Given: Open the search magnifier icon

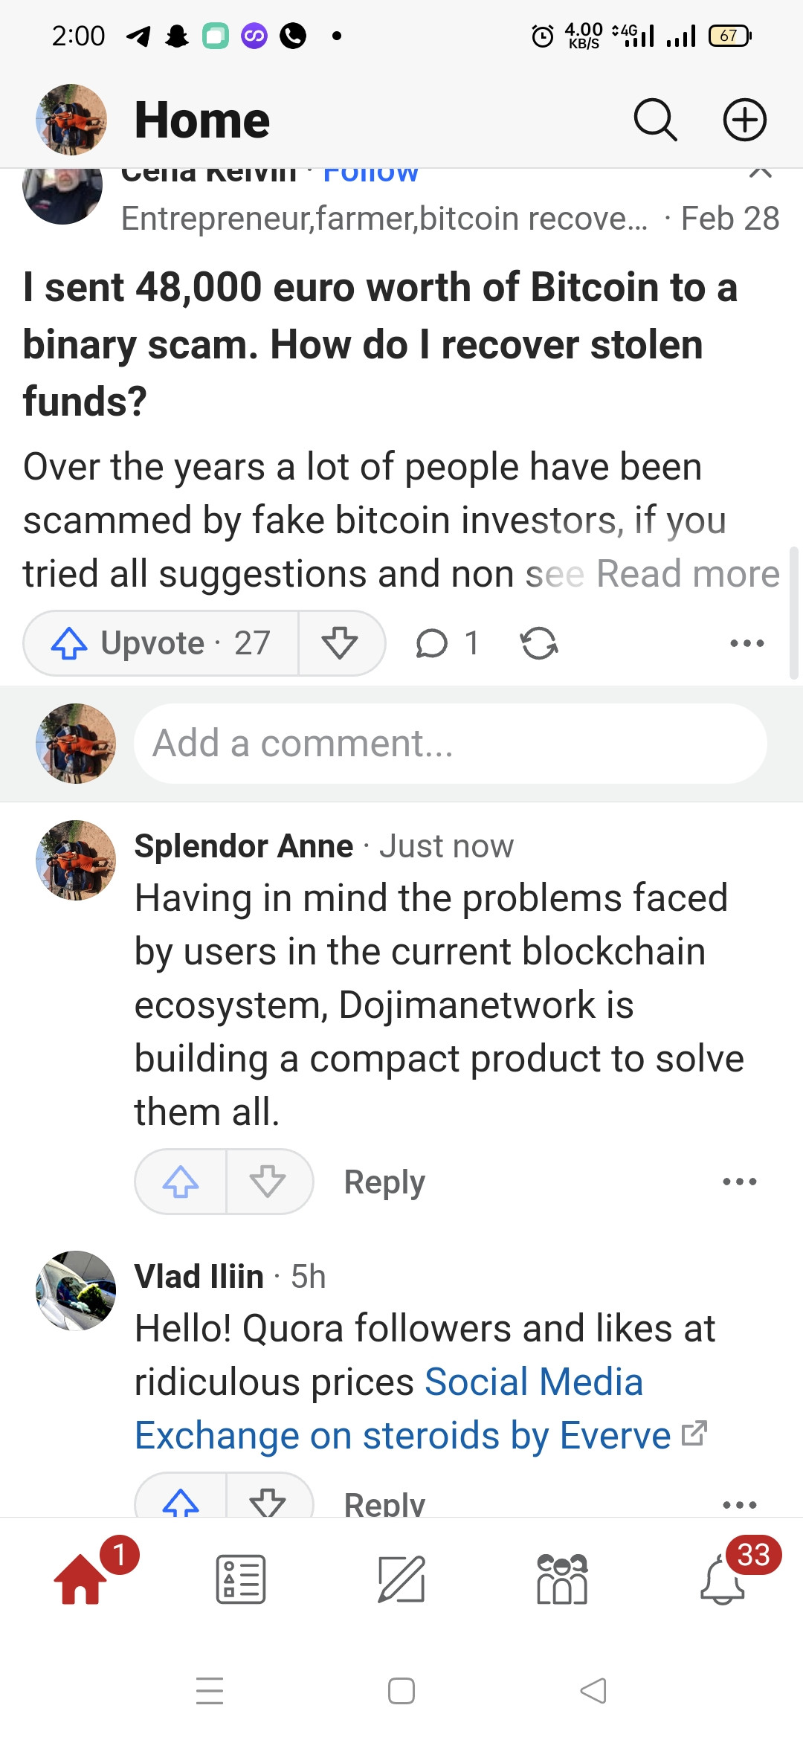Looking at the screenshot, I should point(655,120).
